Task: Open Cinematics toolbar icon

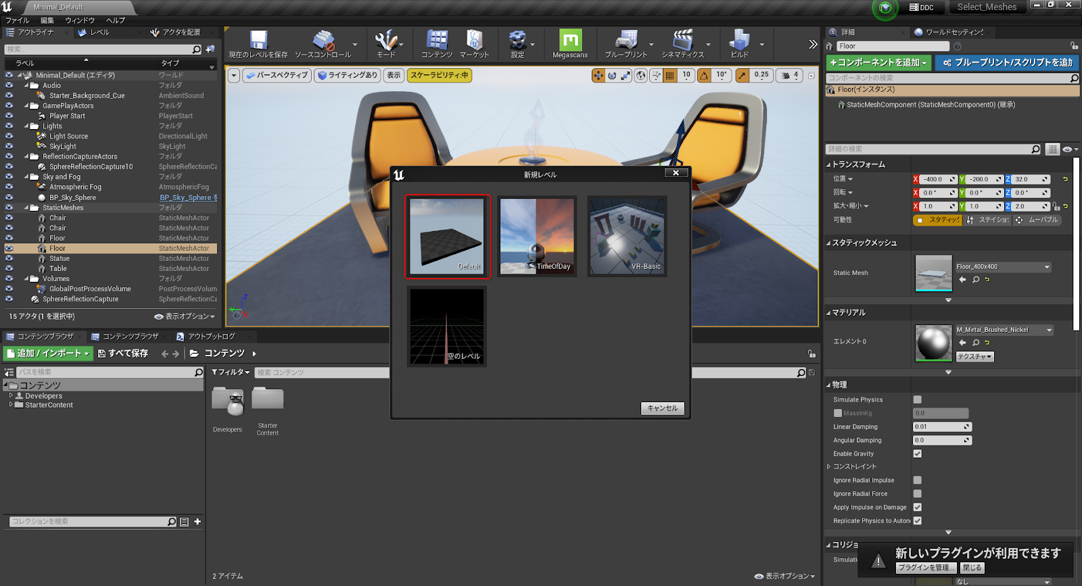Action: (x=682, y=44)
